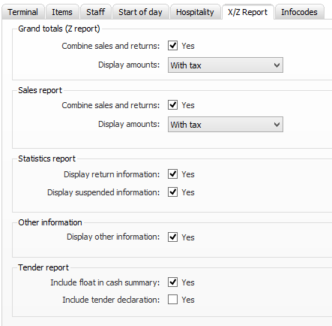Open Display amounts dropdown in Grand totals
The width and height of the screenshot is (332, 326).
[226, 65]
